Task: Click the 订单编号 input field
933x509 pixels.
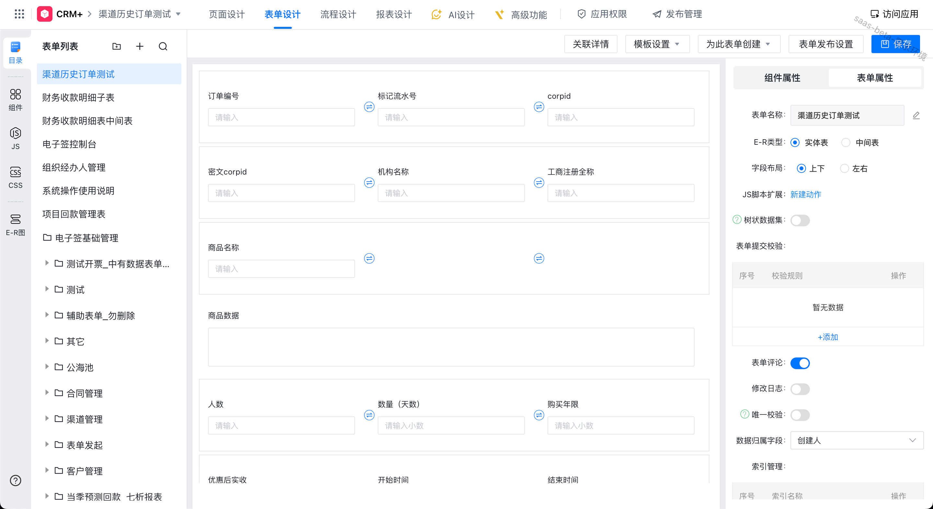Action: coord(281,117)
